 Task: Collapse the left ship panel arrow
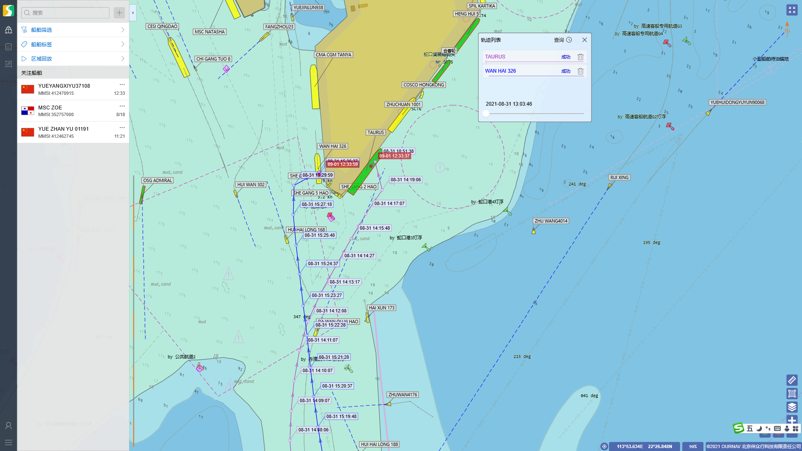133,13
